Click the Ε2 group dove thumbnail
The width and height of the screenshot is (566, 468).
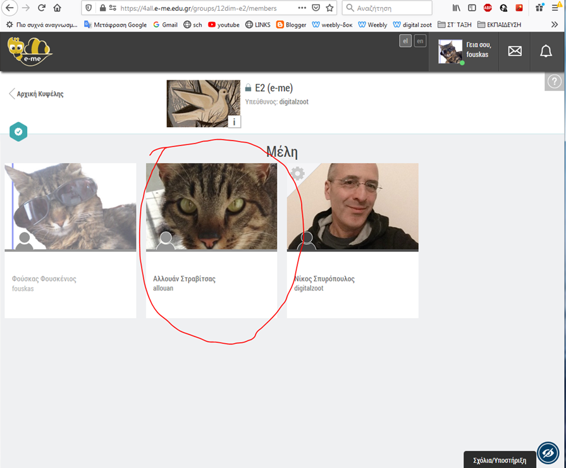(x=203, y=104)
